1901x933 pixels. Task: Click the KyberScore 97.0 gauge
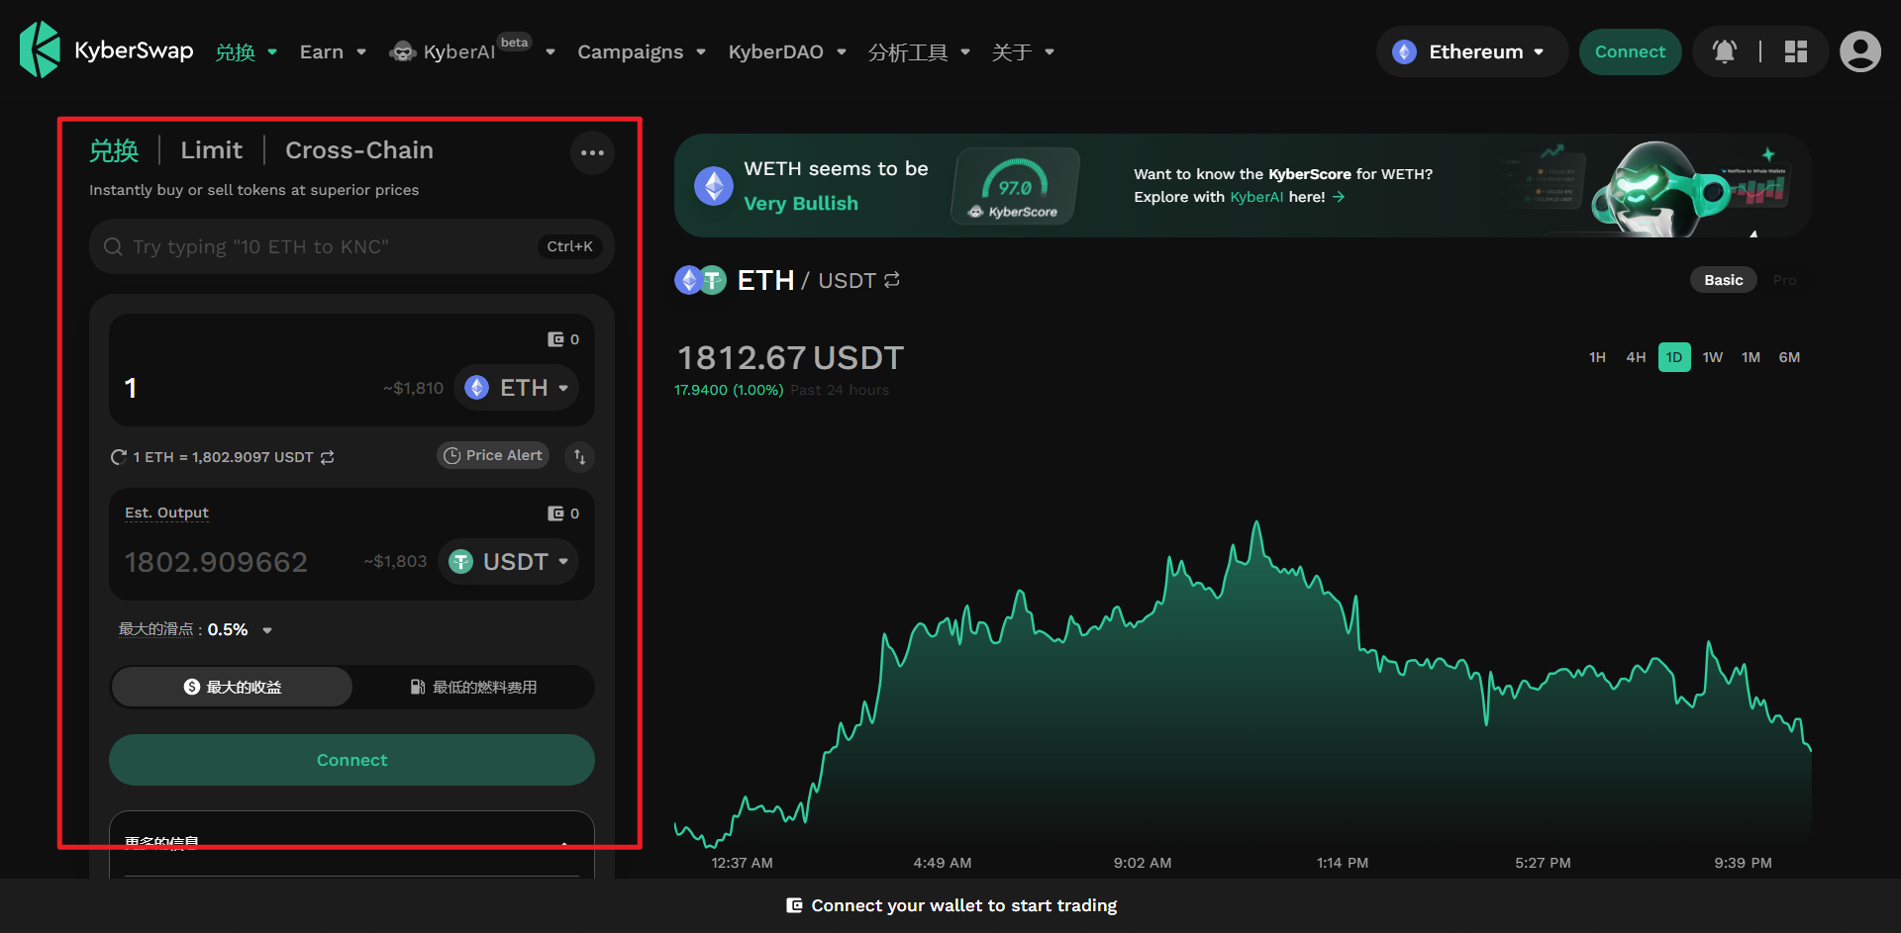(1015, 186)
